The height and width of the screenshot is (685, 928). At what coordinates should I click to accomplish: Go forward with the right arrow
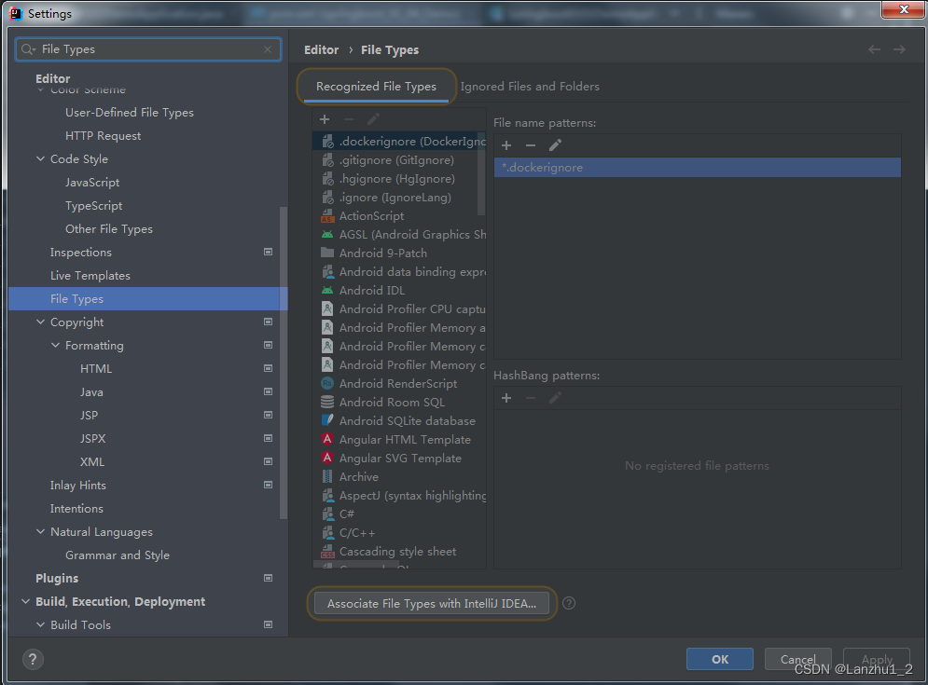900,49
